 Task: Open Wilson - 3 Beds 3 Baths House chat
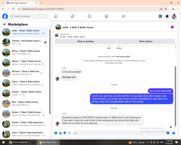24,63
